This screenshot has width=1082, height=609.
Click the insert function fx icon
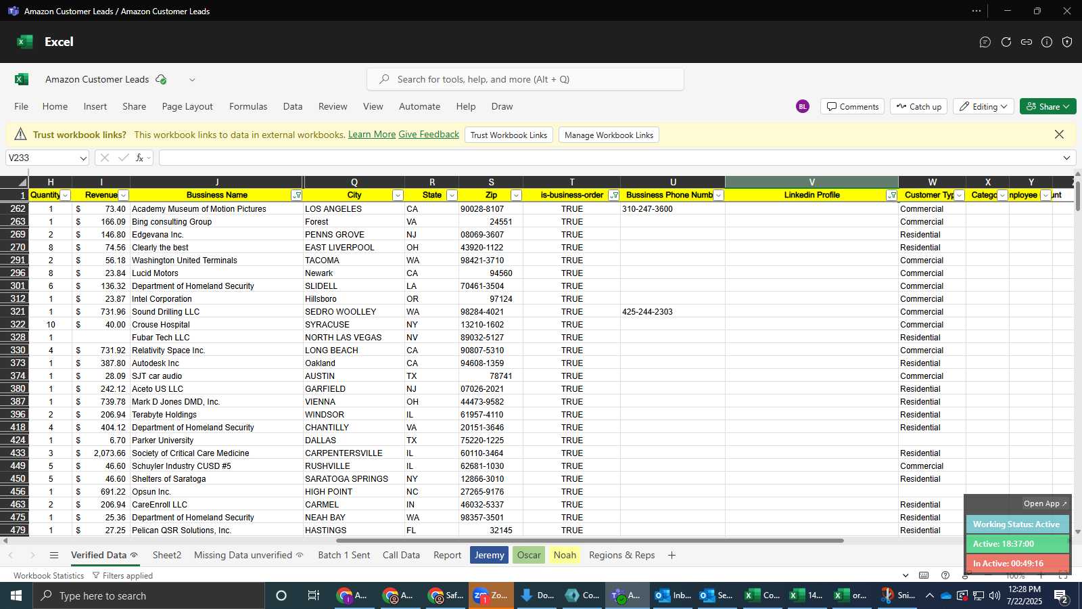click(140, 158)
